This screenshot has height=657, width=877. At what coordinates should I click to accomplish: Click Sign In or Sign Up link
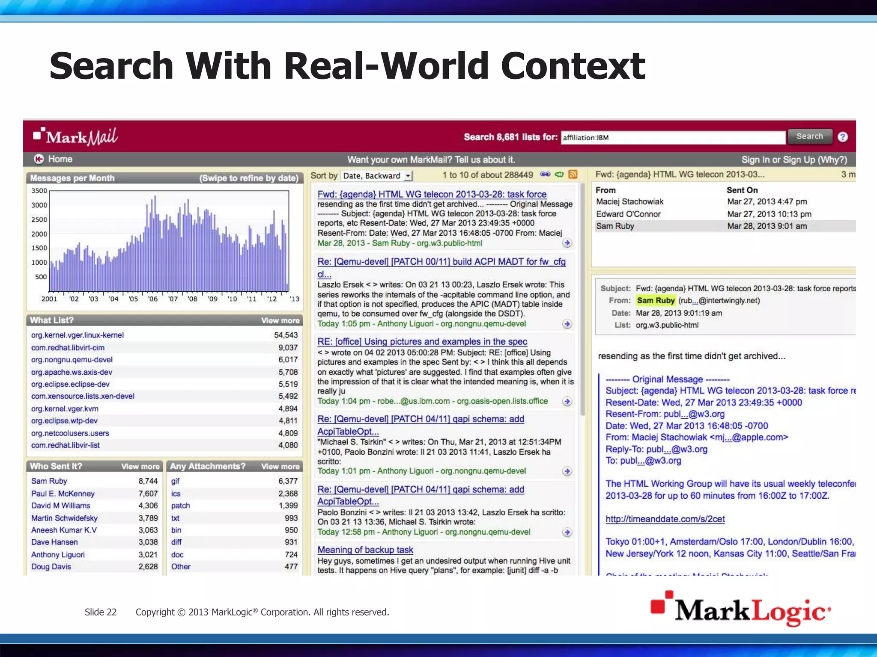(794, 160)
